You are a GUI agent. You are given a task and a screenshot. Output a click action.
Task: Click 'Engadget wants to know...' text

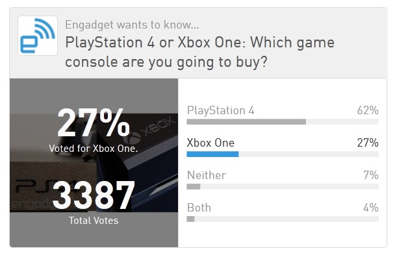click(x=132, y=25)
